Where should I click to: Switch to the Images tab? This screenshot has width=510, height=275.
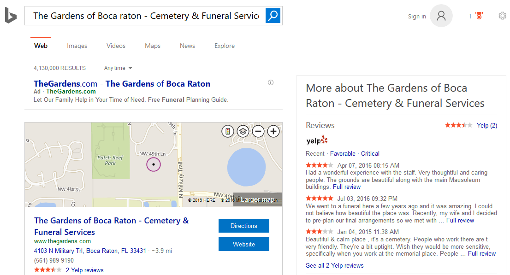click(x=77, y=46)
